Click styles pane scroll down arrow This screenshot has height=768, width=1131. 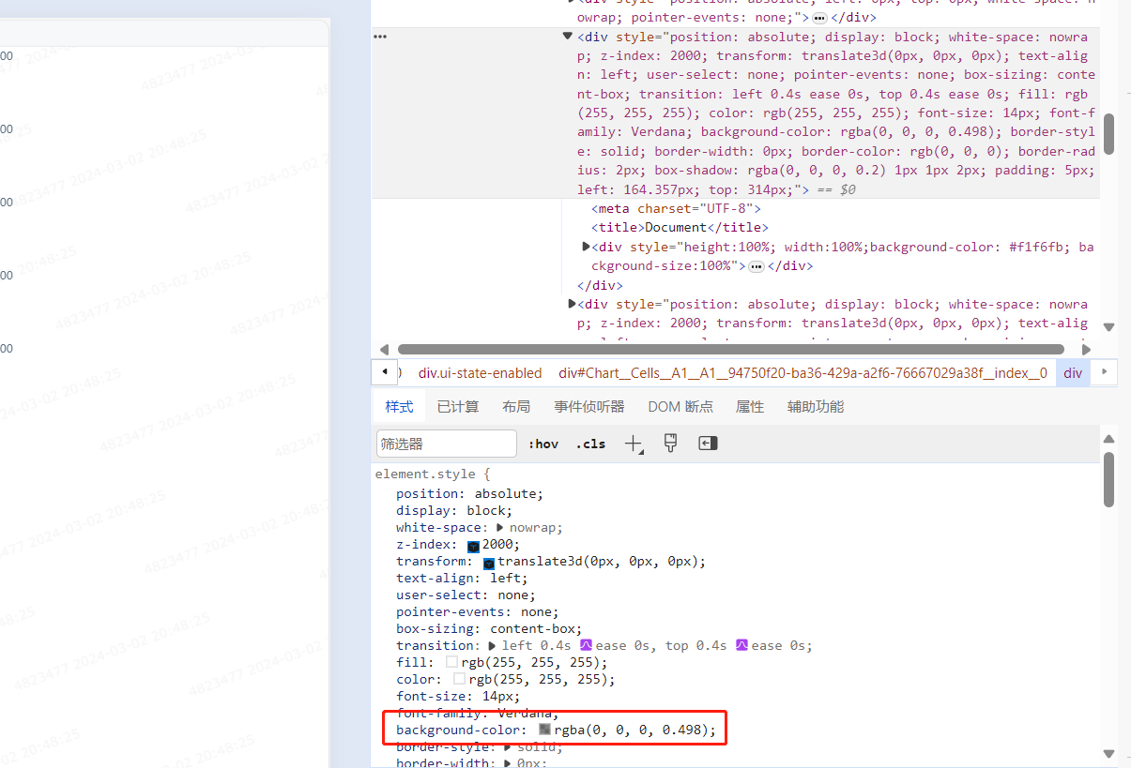click(1108, 754)
